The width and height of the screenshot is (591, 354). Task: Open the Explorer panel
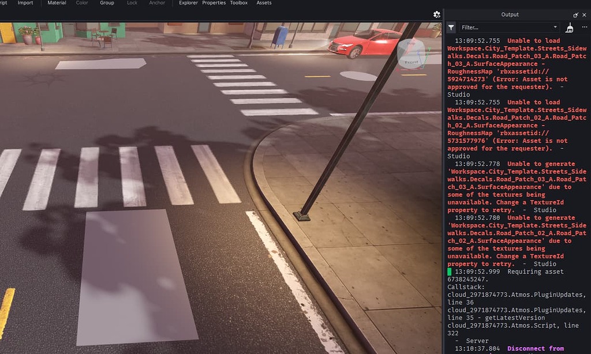(188, 3)
